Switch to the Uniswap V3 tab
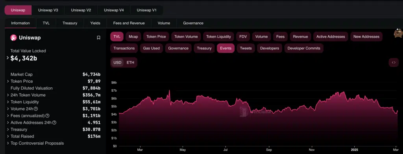 click(x=48, y=10)
